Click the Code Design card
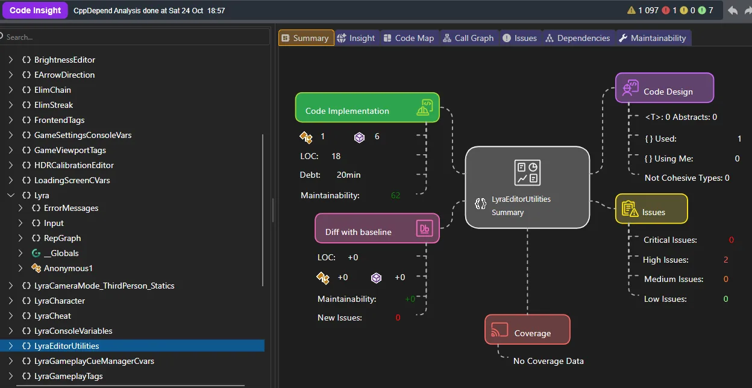The width and height of the screenshot is (752, 388). pos(664,88)
